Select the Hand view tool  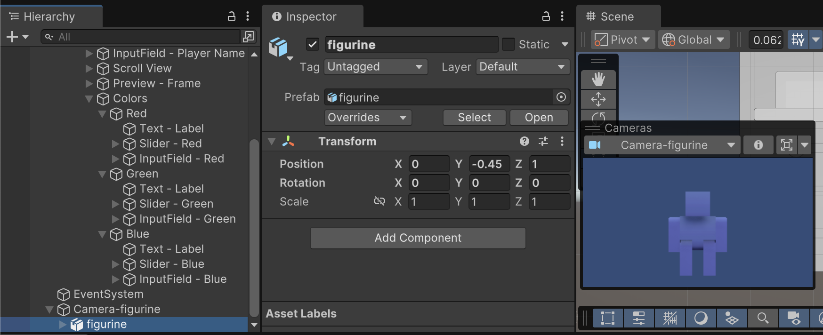(x=598, y=80)
